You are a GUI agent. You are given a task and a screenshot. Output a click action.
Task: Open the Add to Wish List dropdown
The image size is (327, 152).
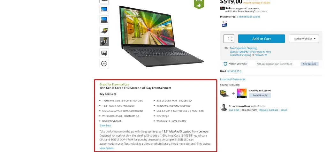click(x=304, y=39)
